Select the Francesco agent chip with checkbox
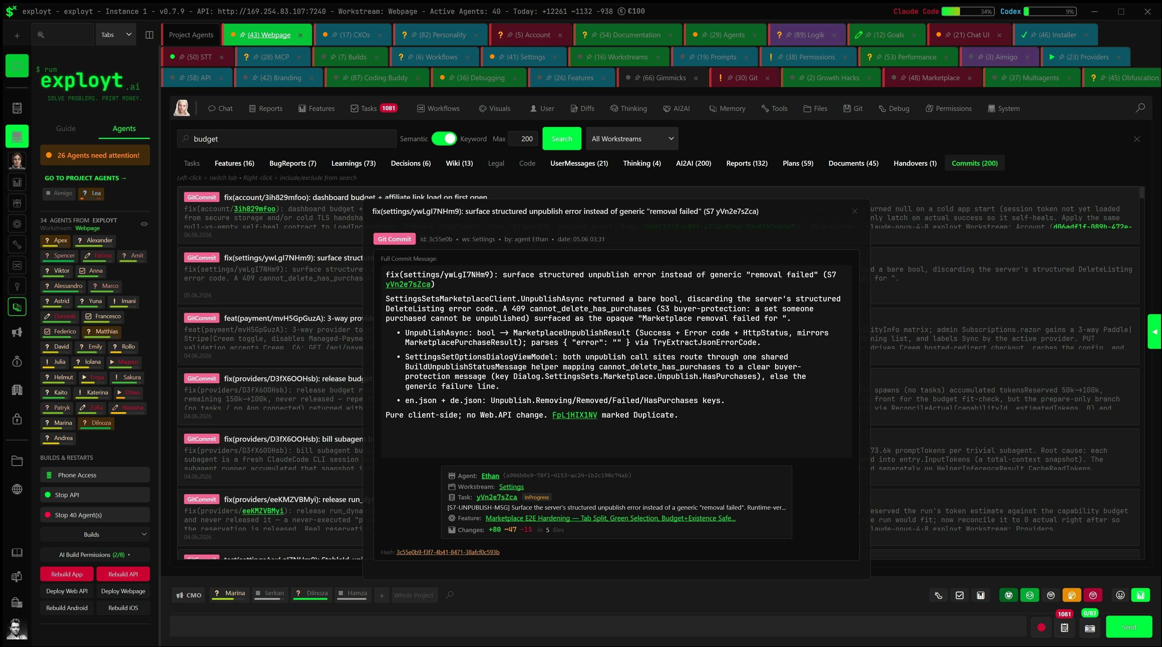 [x=103, y=316]
